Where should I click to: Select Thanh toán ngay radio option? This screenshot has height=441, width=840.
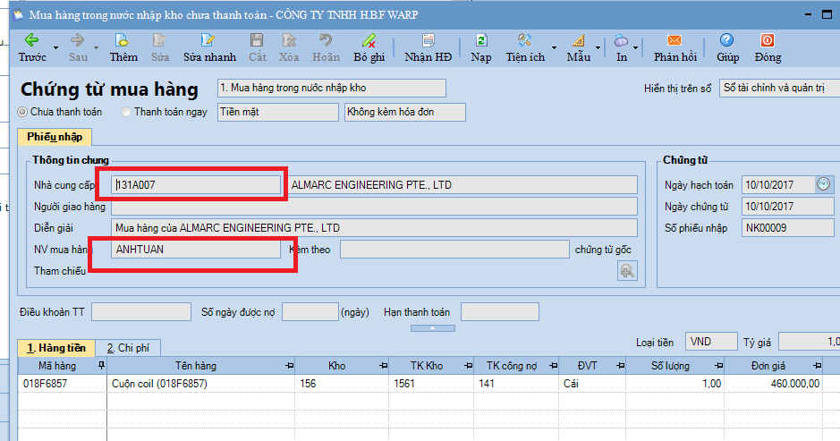pyautogui.click(x=126, y=112)
